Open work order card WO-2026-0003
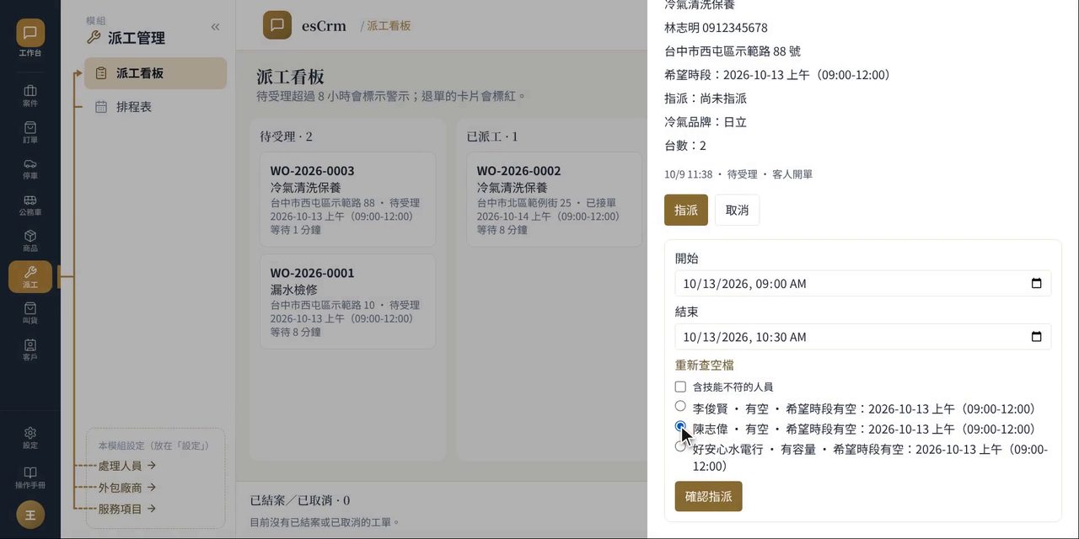The width and height of the screenshot is (1079, 539). 347,200
